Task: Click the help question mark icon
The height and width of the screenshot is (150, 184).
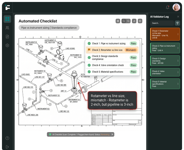Action: click(x=7, y=138)
